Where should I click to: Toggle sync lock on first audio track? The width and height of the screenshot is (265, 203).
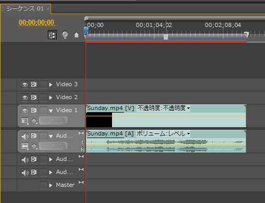click(34, 136)
